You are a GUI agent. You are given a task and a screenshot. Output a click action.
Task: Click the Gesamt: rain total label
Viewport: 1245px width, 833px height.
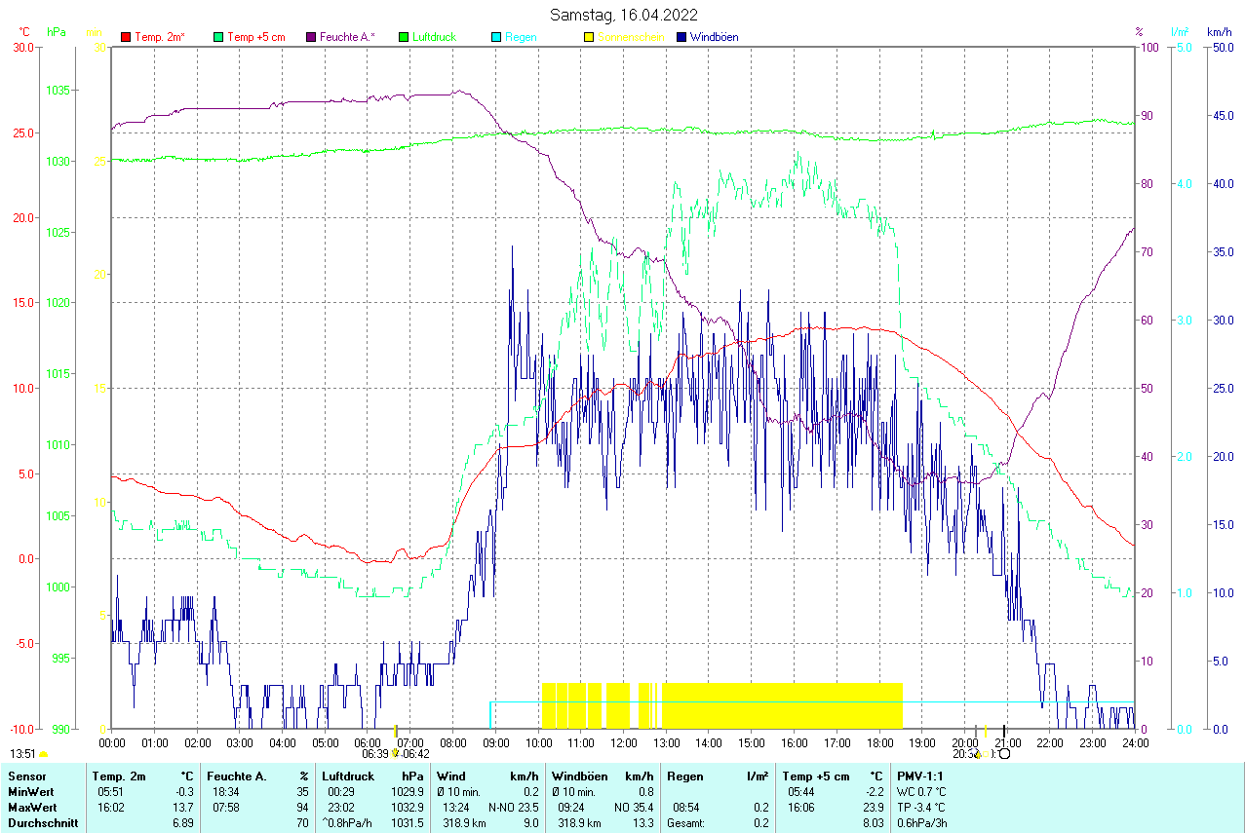pyautogui.click(x=687, y=824)
